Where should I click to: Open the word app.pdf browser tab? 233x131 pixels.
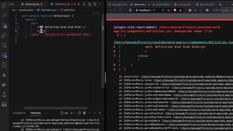pyautogui.click(x=182, y=4)
